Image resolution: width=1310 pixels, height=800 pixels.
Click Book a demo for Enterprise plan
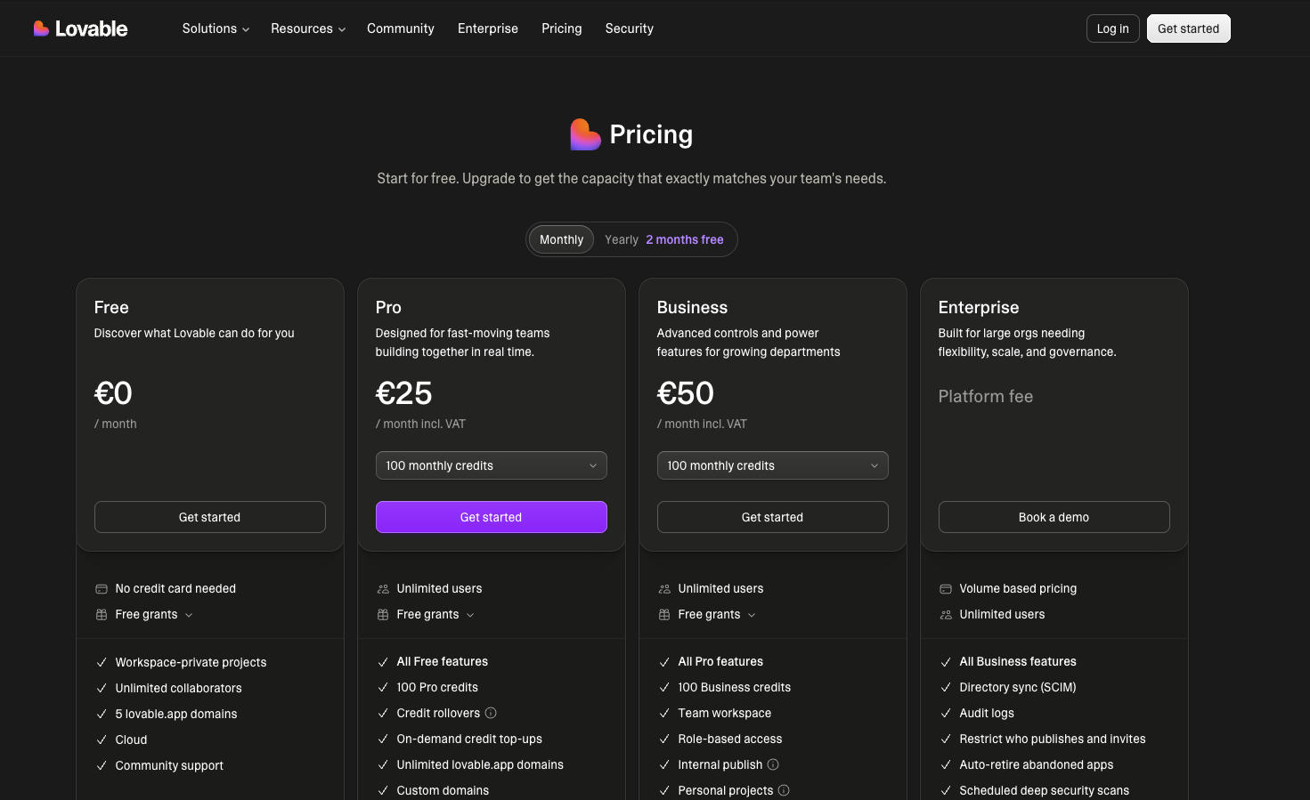tap(1054, 517)
